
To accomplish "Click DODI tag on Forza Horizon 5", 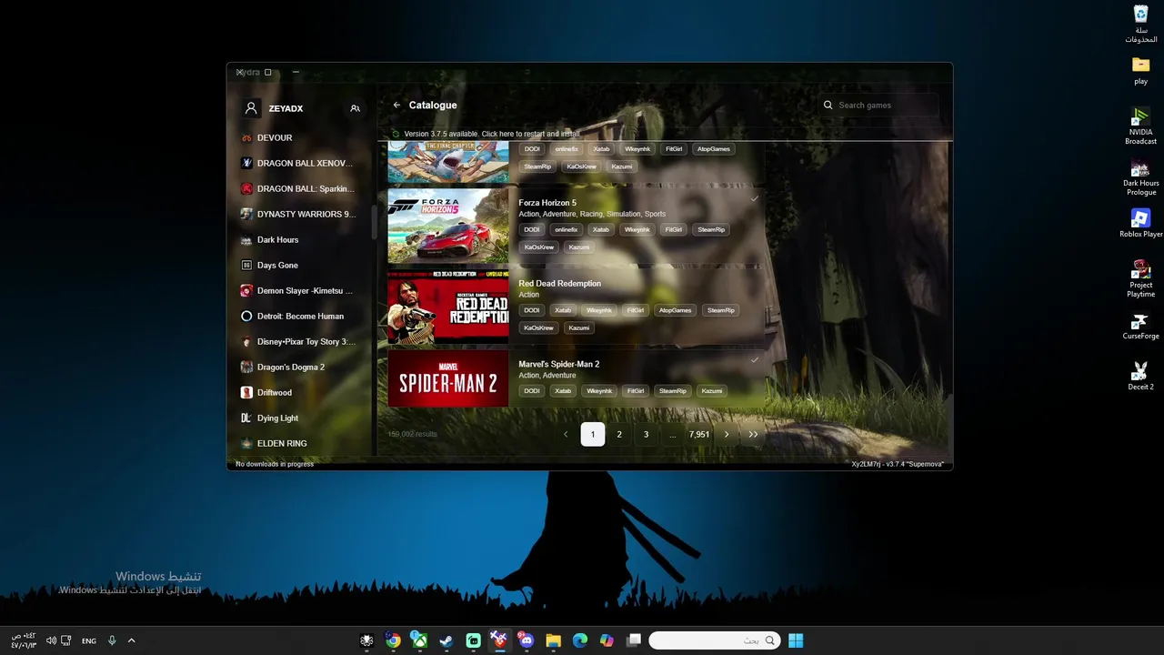I will (532, 230).
